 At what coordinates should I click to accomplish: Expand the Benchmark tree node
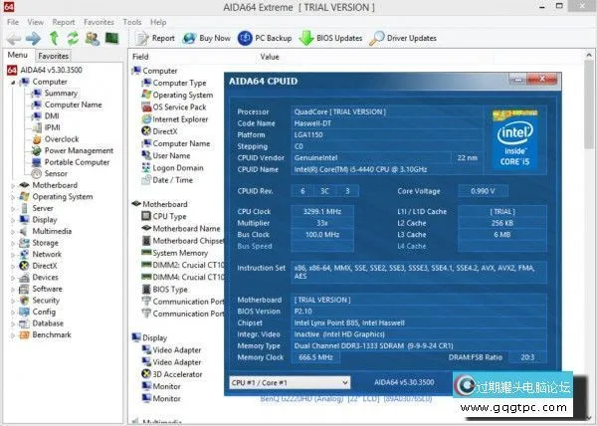(13, 335)
